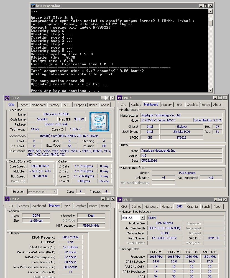Switch to Graphics tab in the Mainboard window
This screenshot has width=230, height=278.
coord(193,105)
